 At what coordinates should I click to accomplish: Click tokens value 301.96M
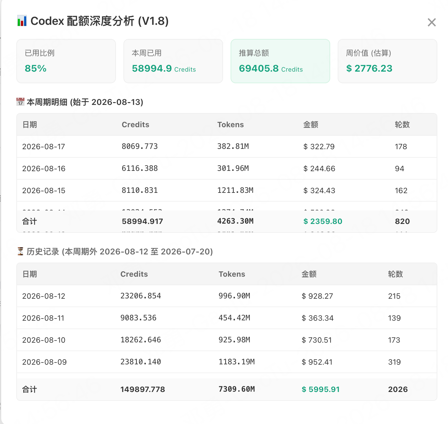pos(233,168)
